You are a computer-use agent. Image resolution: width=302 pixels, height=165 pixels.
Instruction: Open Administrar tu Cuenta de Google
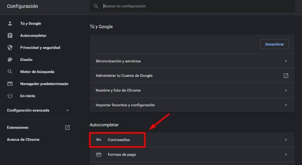(x=192, y=76)
